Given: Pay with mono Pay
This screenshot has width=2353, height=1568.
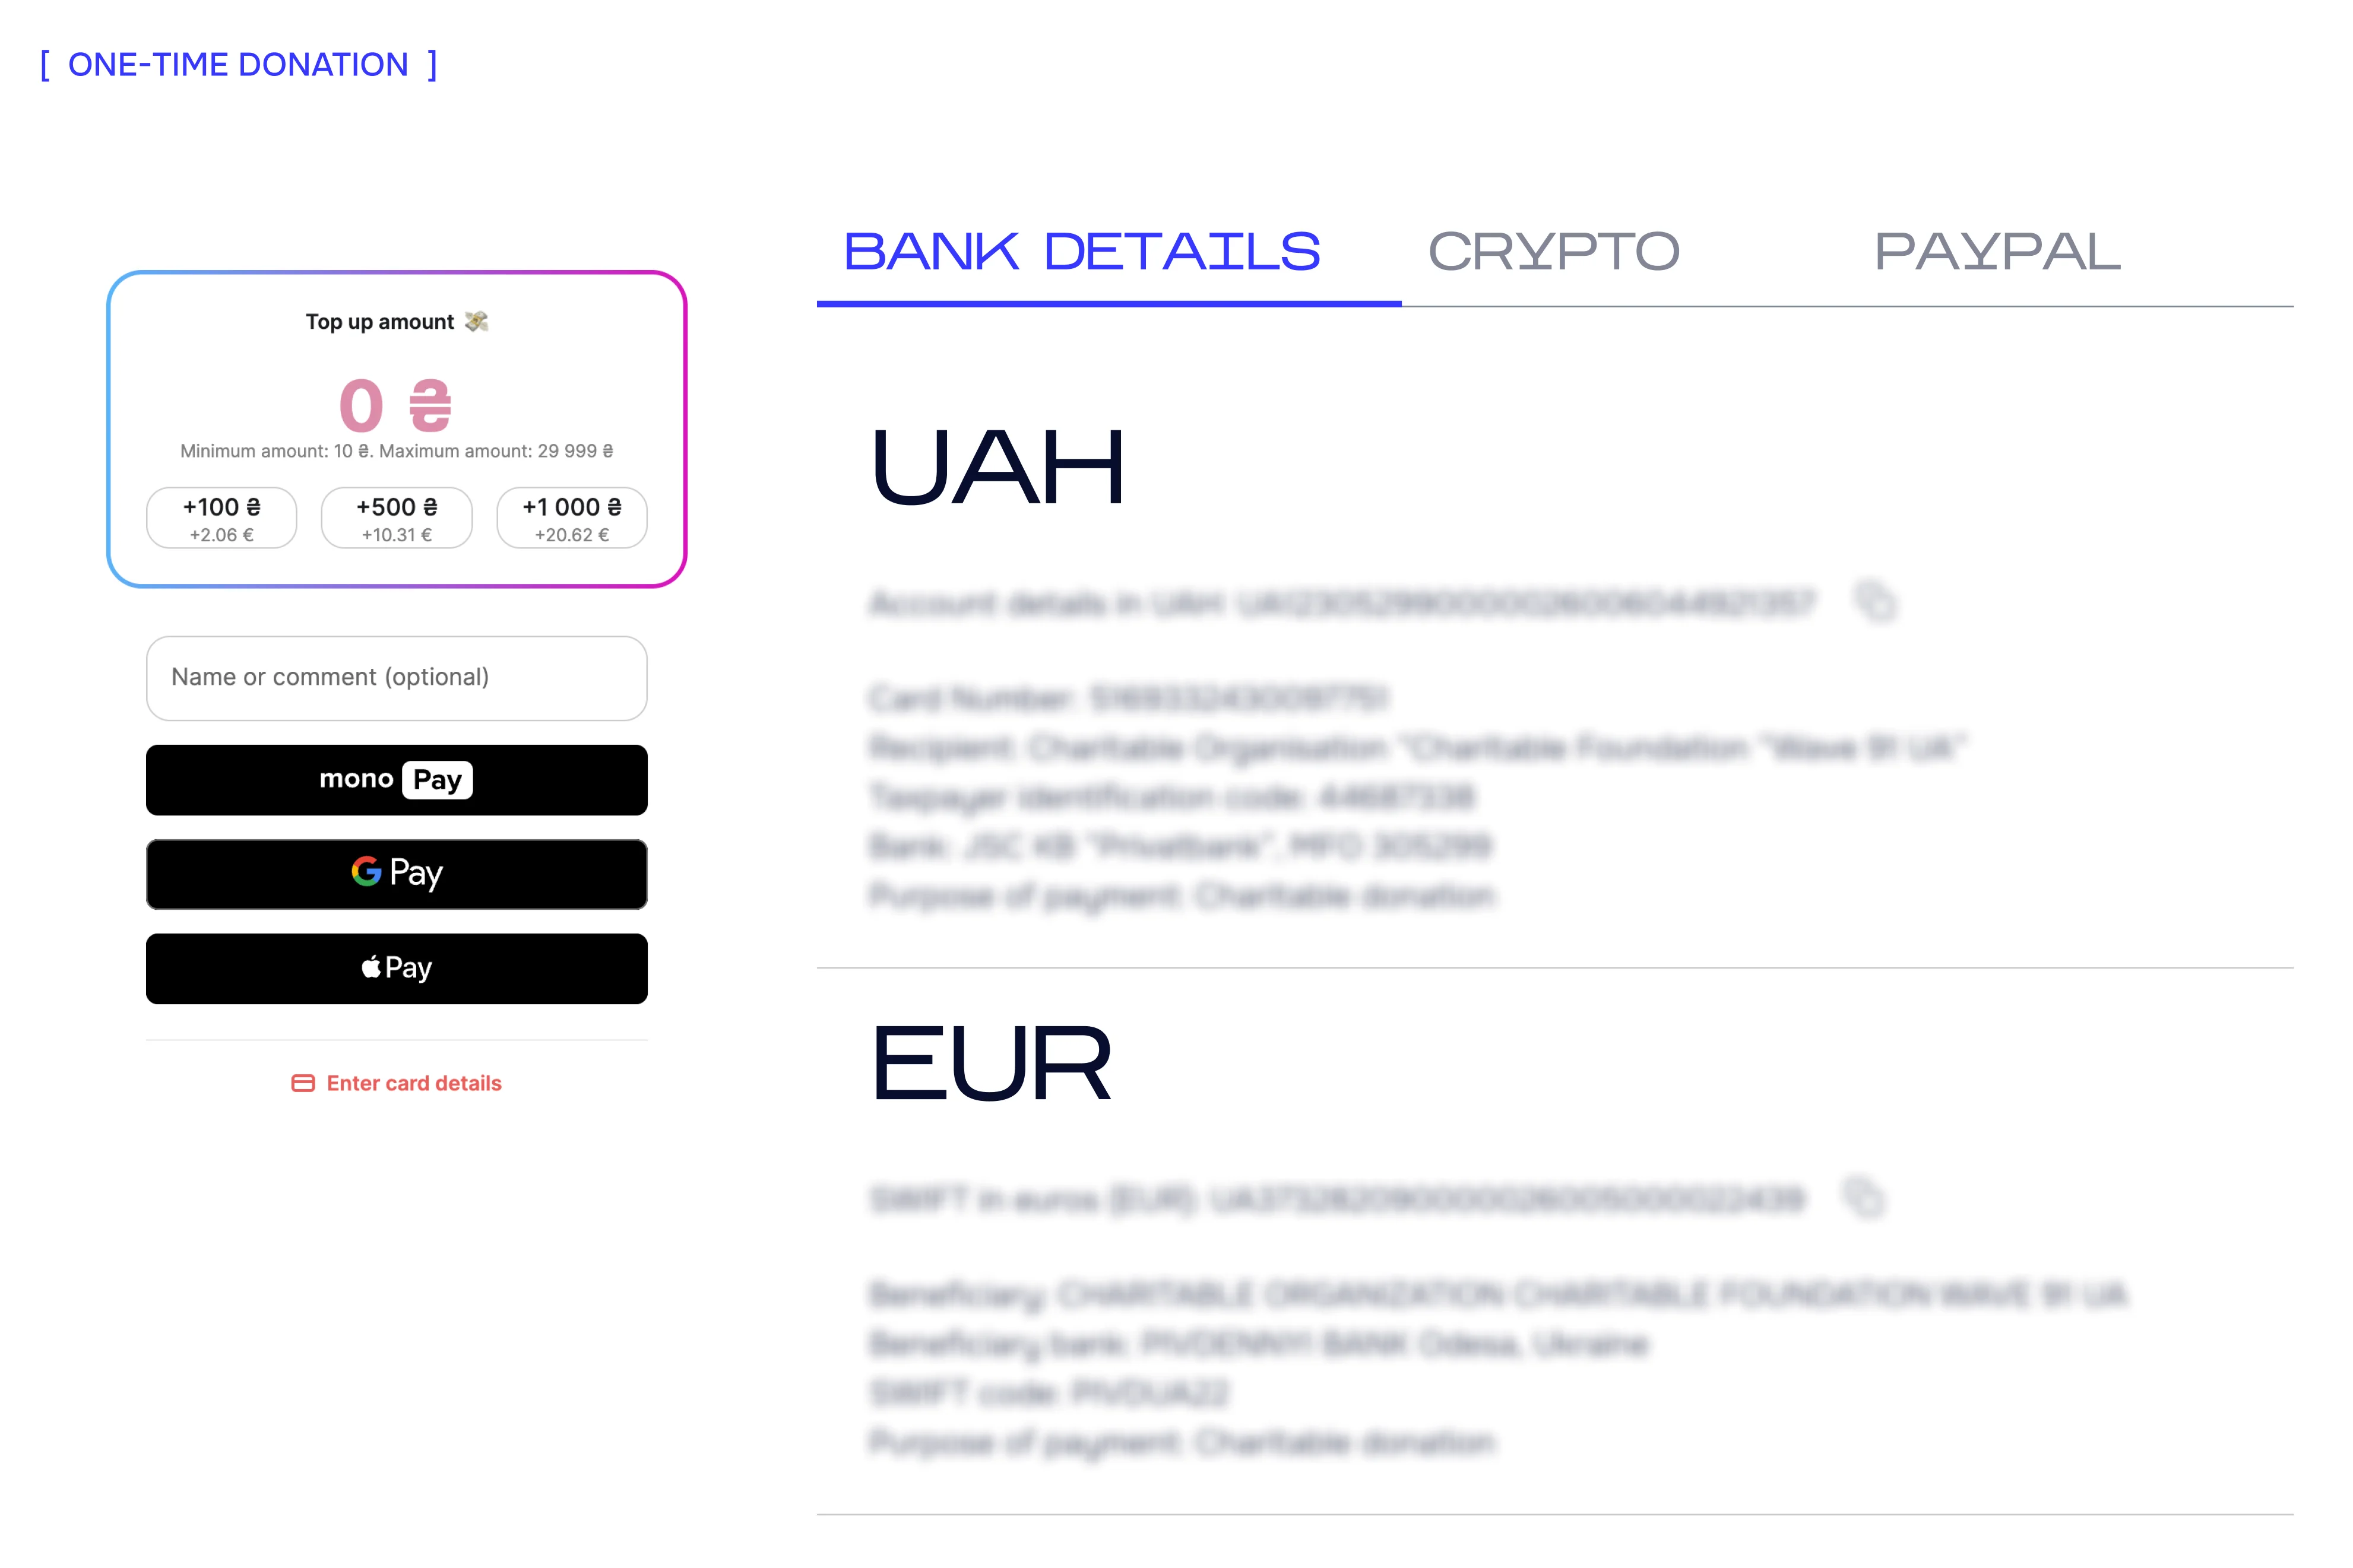Looking at the screenshot, I should [396, 780].
